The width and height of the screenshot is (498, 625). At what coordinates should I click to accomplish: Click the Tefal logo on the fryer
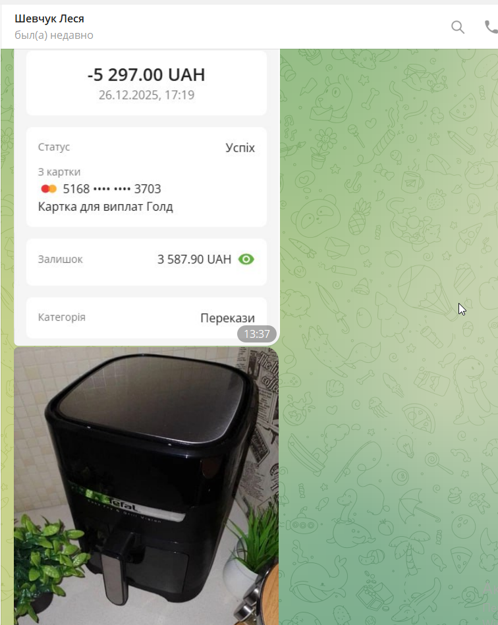coord(123,505)
